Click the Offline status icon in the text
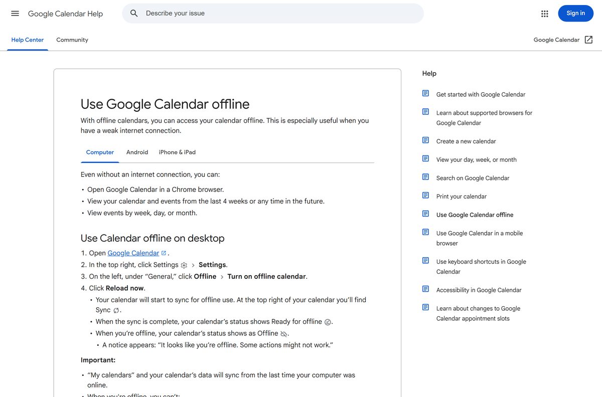This screenshot has height=397, width=602. (x=284, y=334)
